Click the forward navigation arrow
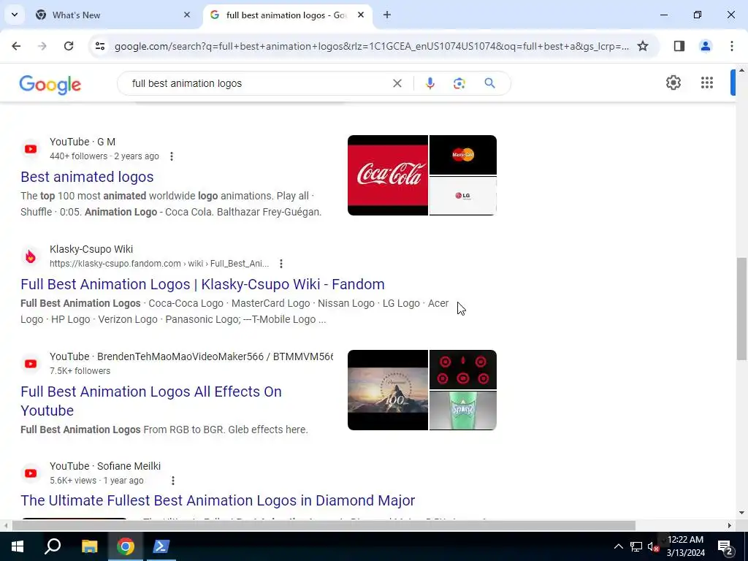Viewport: 748px width, 561px height. (x=42, y=46)
